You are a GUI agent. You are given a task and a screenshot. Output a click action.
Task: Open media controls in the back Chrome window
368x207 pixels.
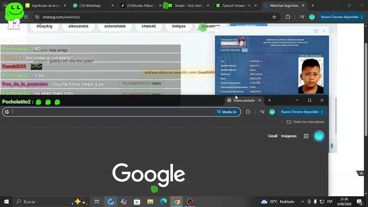(x=302, y=17)
